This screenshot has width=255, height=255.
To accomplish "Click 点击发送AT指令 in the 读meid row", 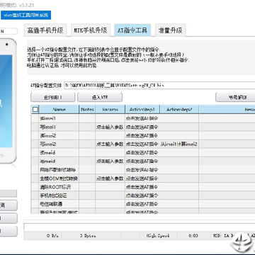I will coord(142,153).
